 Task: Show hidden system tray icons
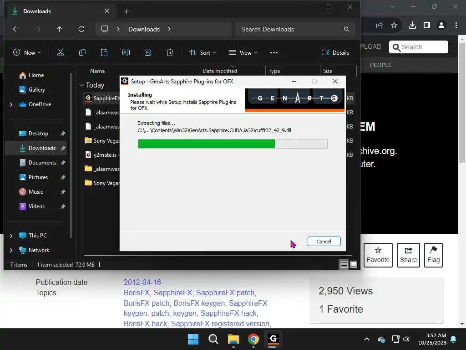pos(367,339)
